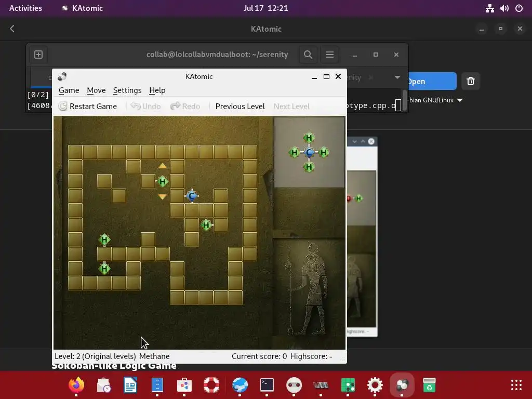Close the small background game window

click(371, 141)
